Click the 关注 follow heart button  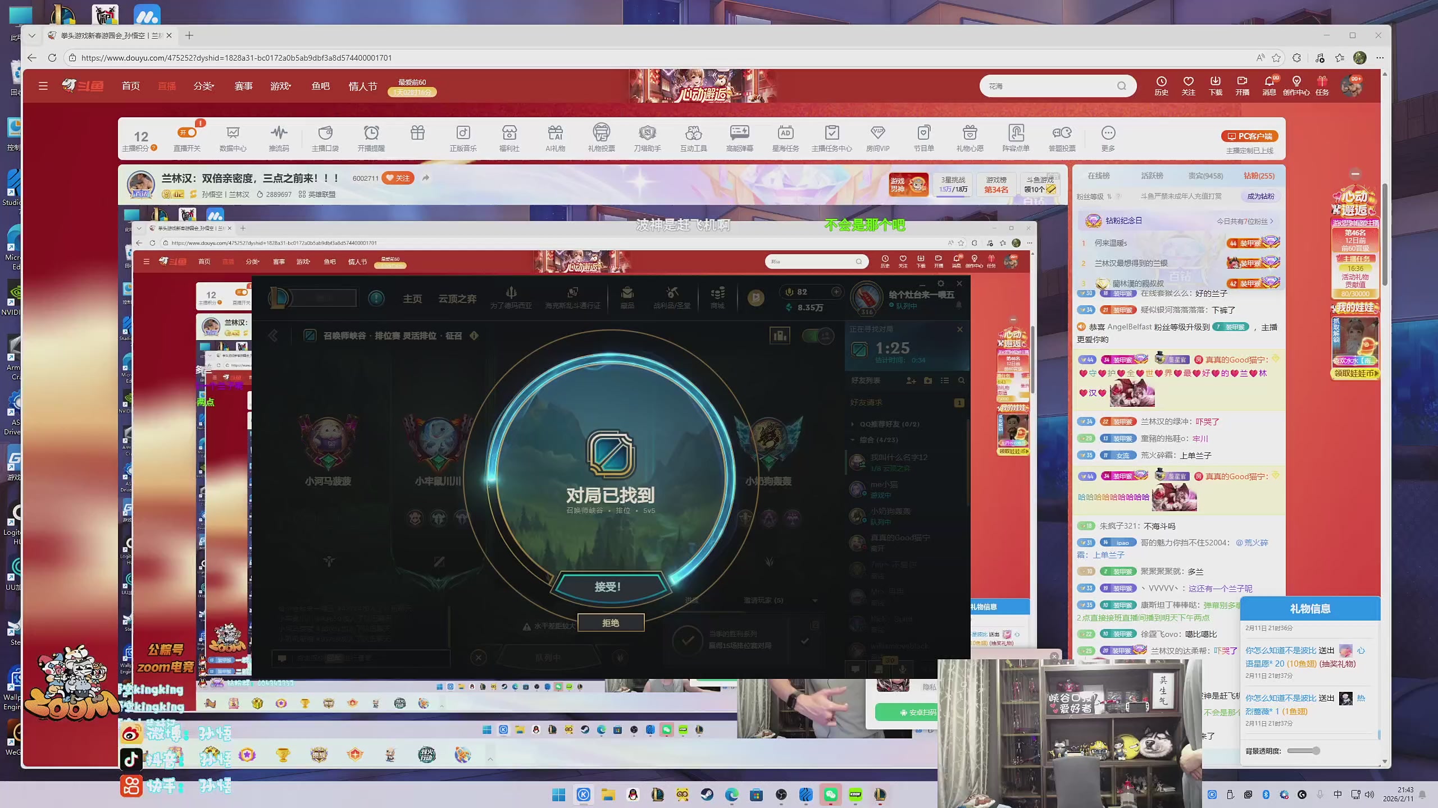pyautogui.click(x=398, y=178)
